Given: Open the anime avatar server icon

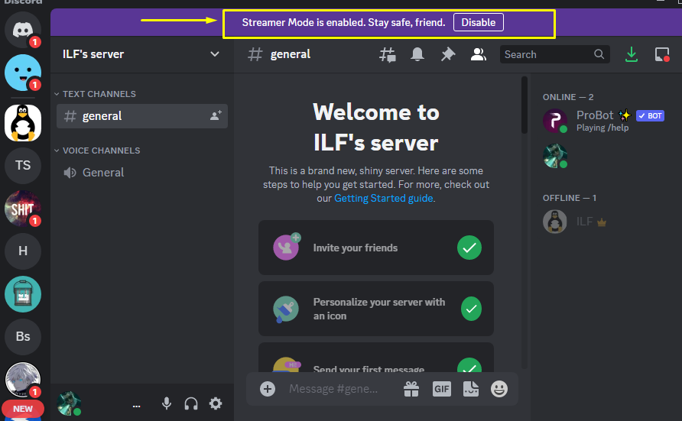Looking at the screenshot, I should (x=23, y=380).
